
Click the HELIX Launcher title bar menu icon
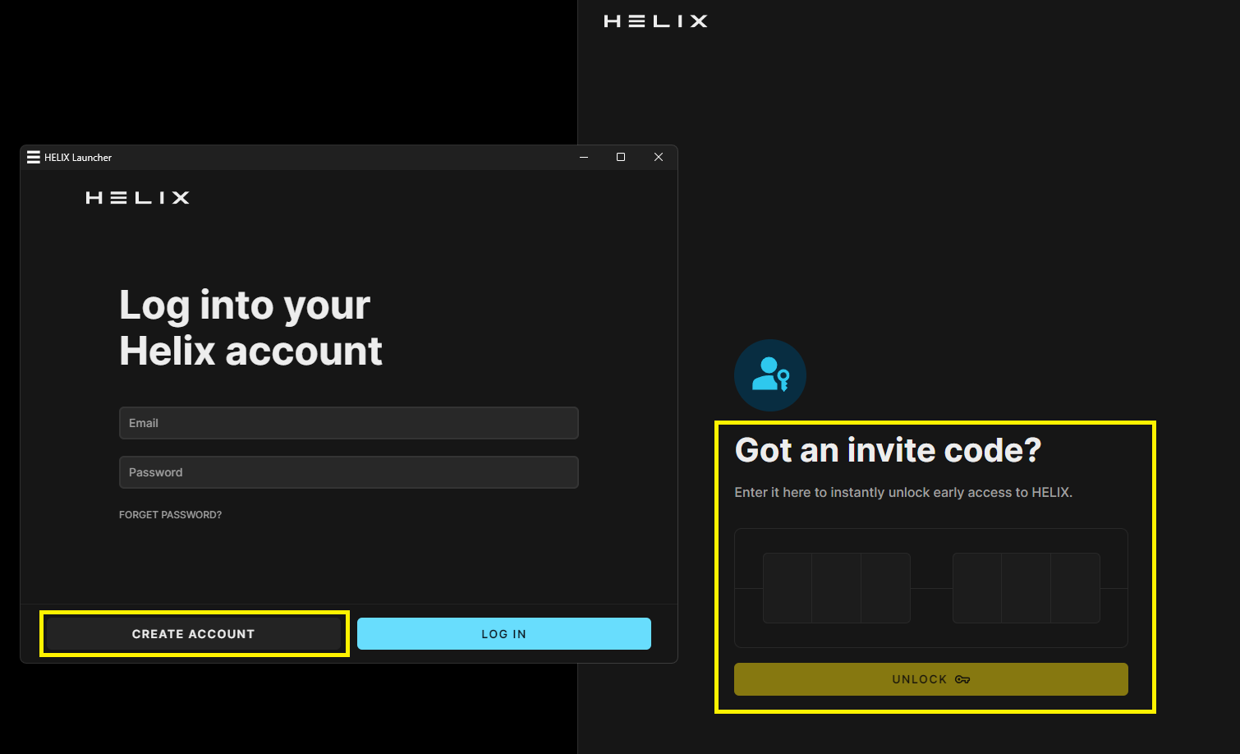(34, 157)
